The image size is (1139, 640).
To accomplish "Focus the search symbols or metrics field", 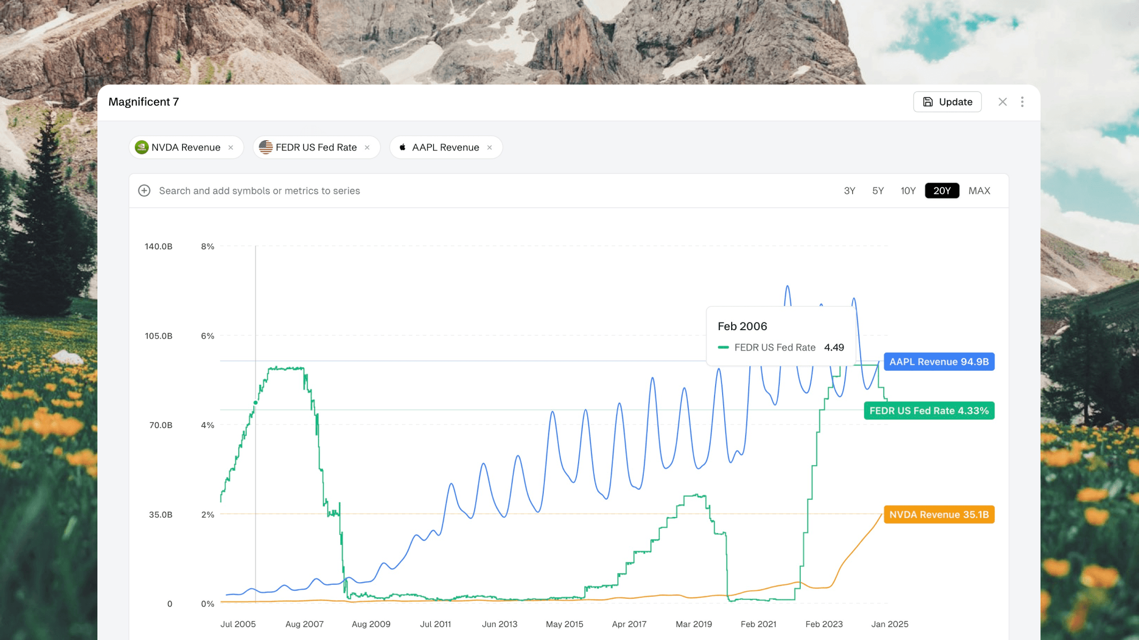I will pyautogui.click(x=260, y=191).
